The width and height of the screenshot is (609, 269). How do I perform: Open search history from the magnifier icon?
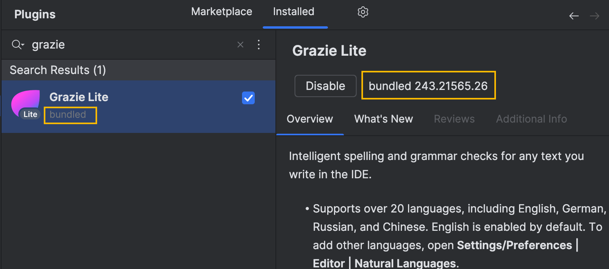[x=18, y=45]
